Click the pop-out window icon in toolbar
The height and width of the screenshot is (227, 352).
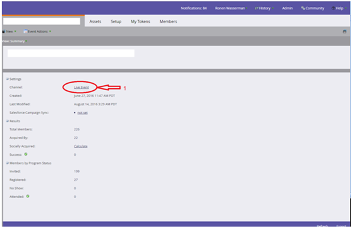coord(344,32)
